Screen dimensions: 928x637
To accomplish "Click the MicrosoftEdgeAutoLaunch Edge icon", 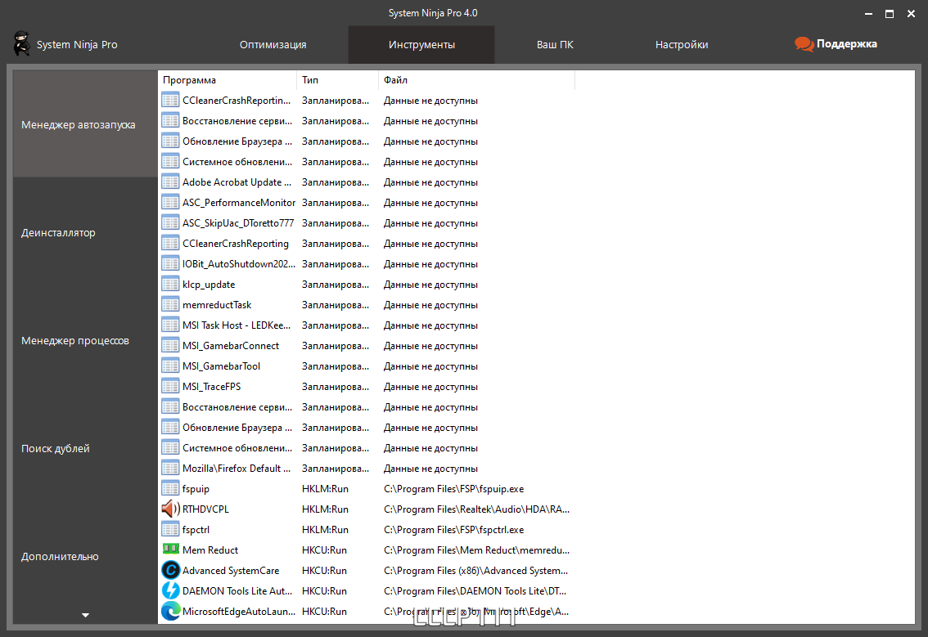I will (170, 611).
